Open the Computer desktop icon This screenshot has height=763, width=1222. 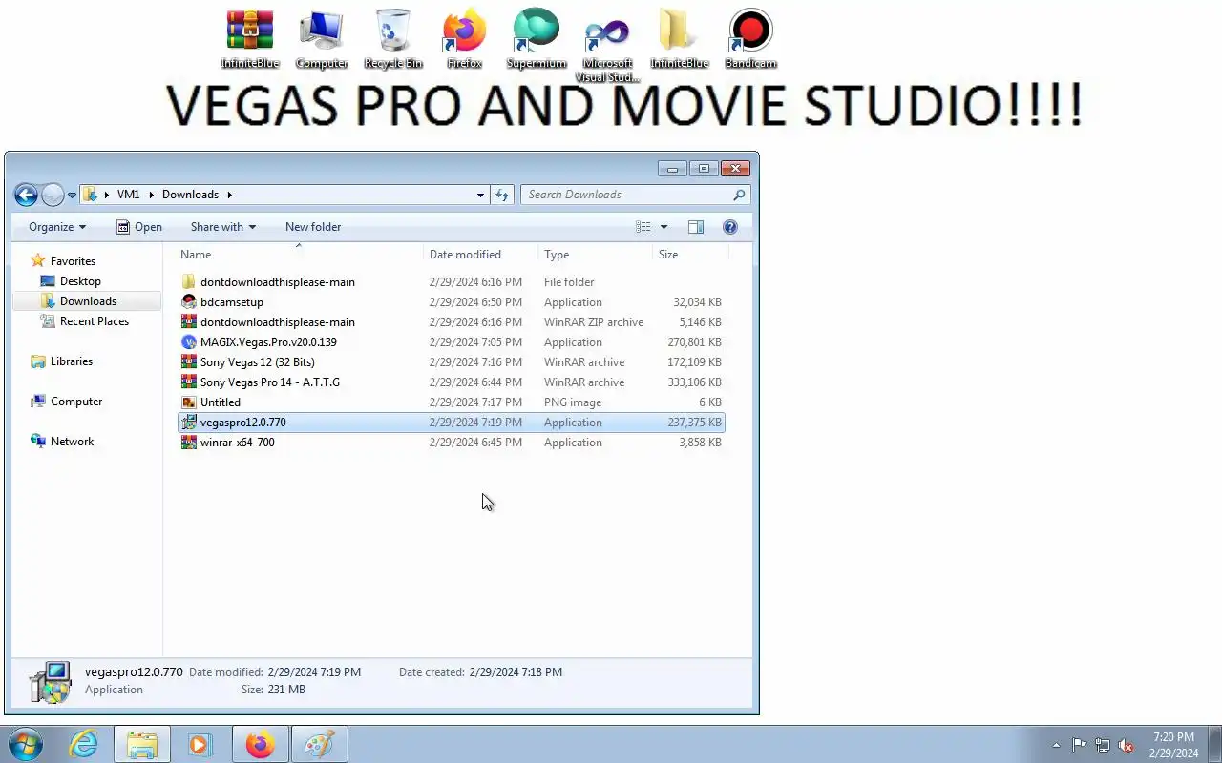click(x=322, y=39)
